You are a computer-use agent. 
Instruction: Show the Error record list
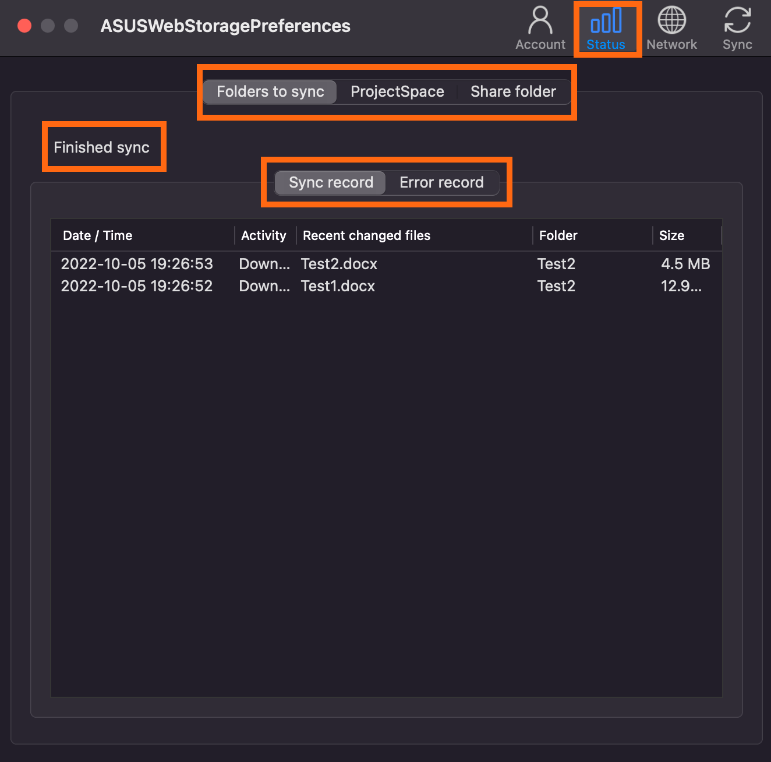tap(441, 182)
